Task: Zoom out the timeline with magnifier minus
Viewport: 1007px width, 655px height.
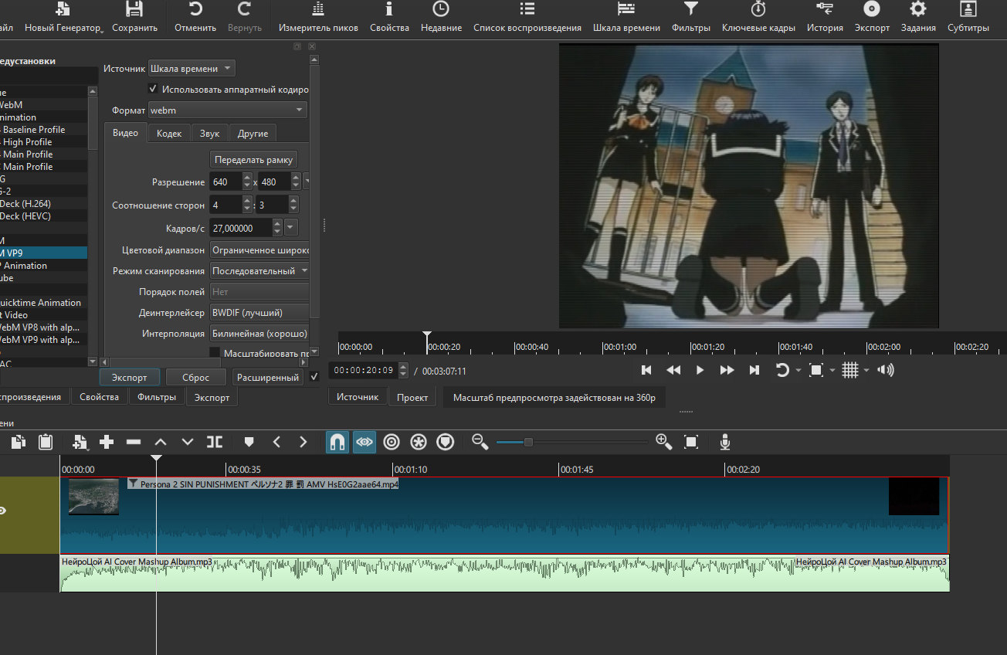Action: coord(480,442)
